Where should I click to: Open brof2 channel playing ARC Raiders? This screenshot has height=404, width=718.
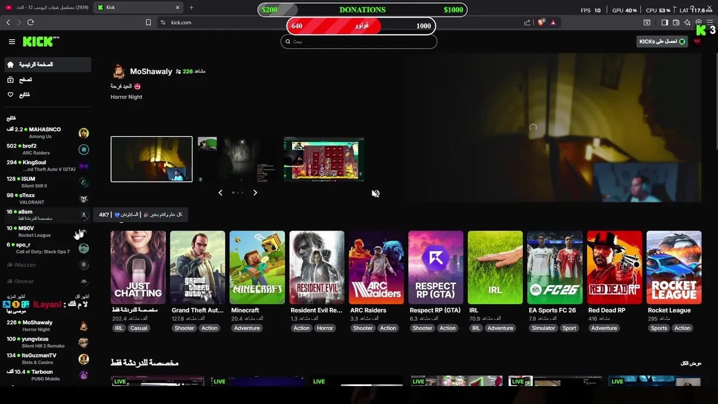tap(47, 149)
